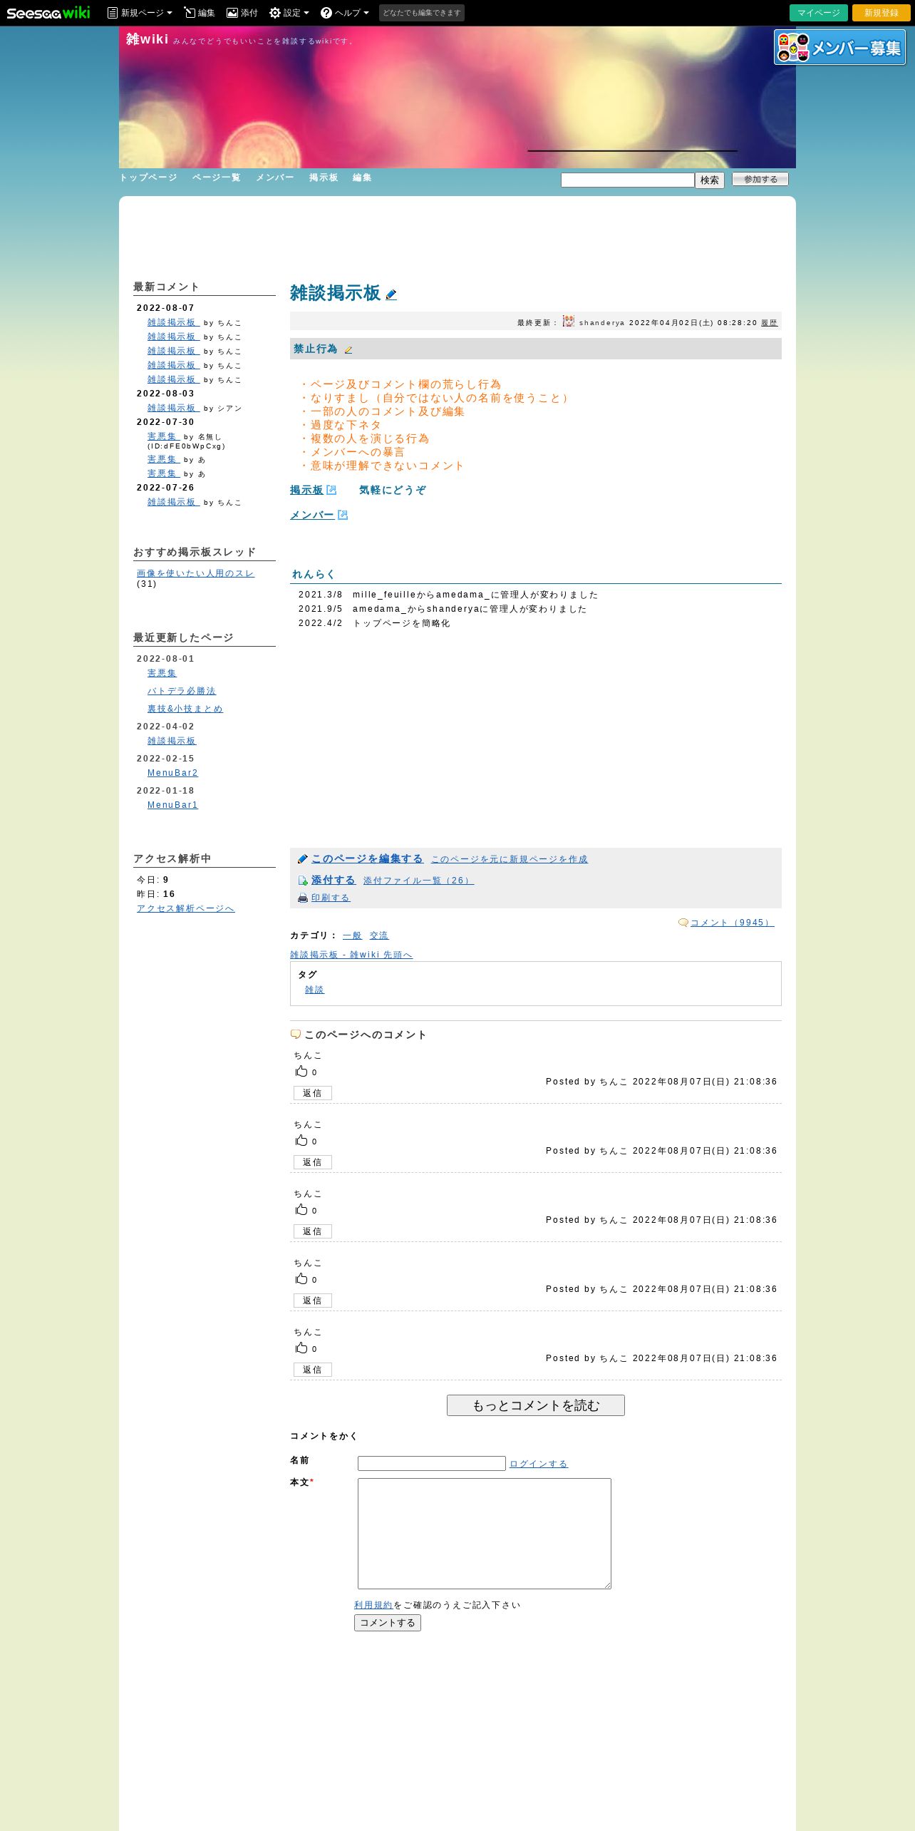Image resolution: width=915 pixels, height=1831 pixels.
Task: Open the ページ一覧 navigation tab
Action: pos(216,178)
